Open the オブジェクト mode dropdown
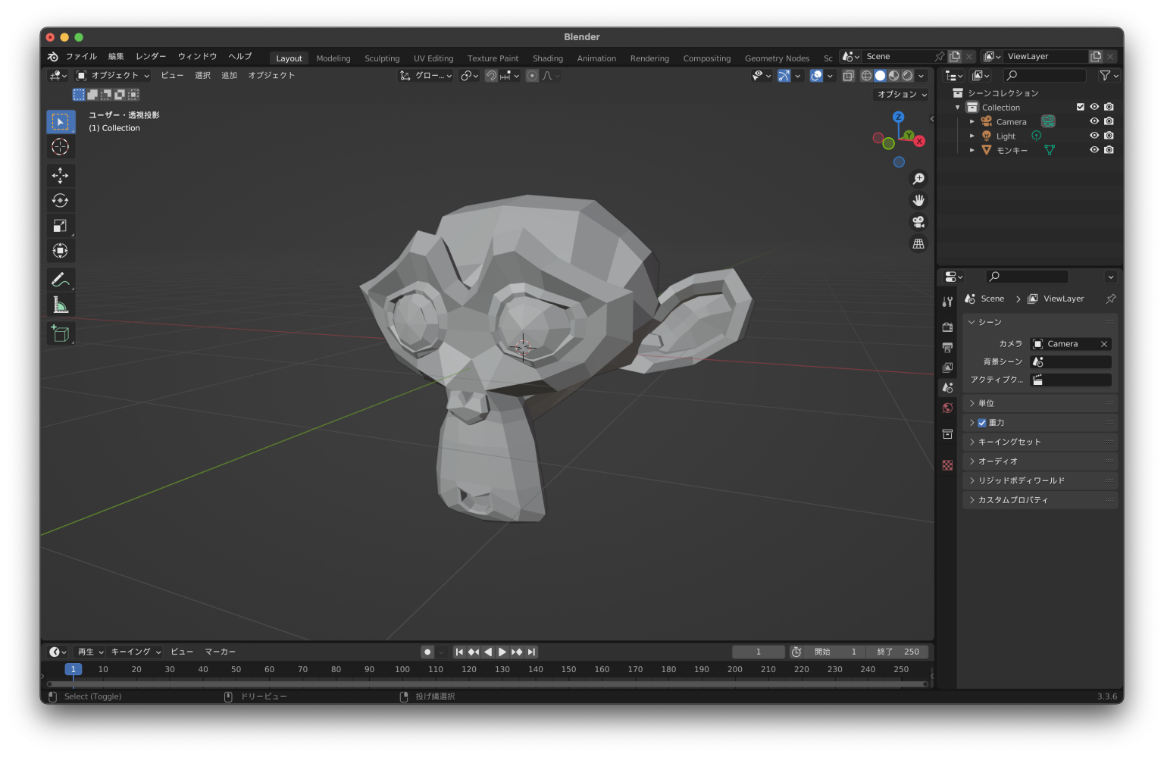This screenshot has height=757, width=1164. click(x=113, y=76)
